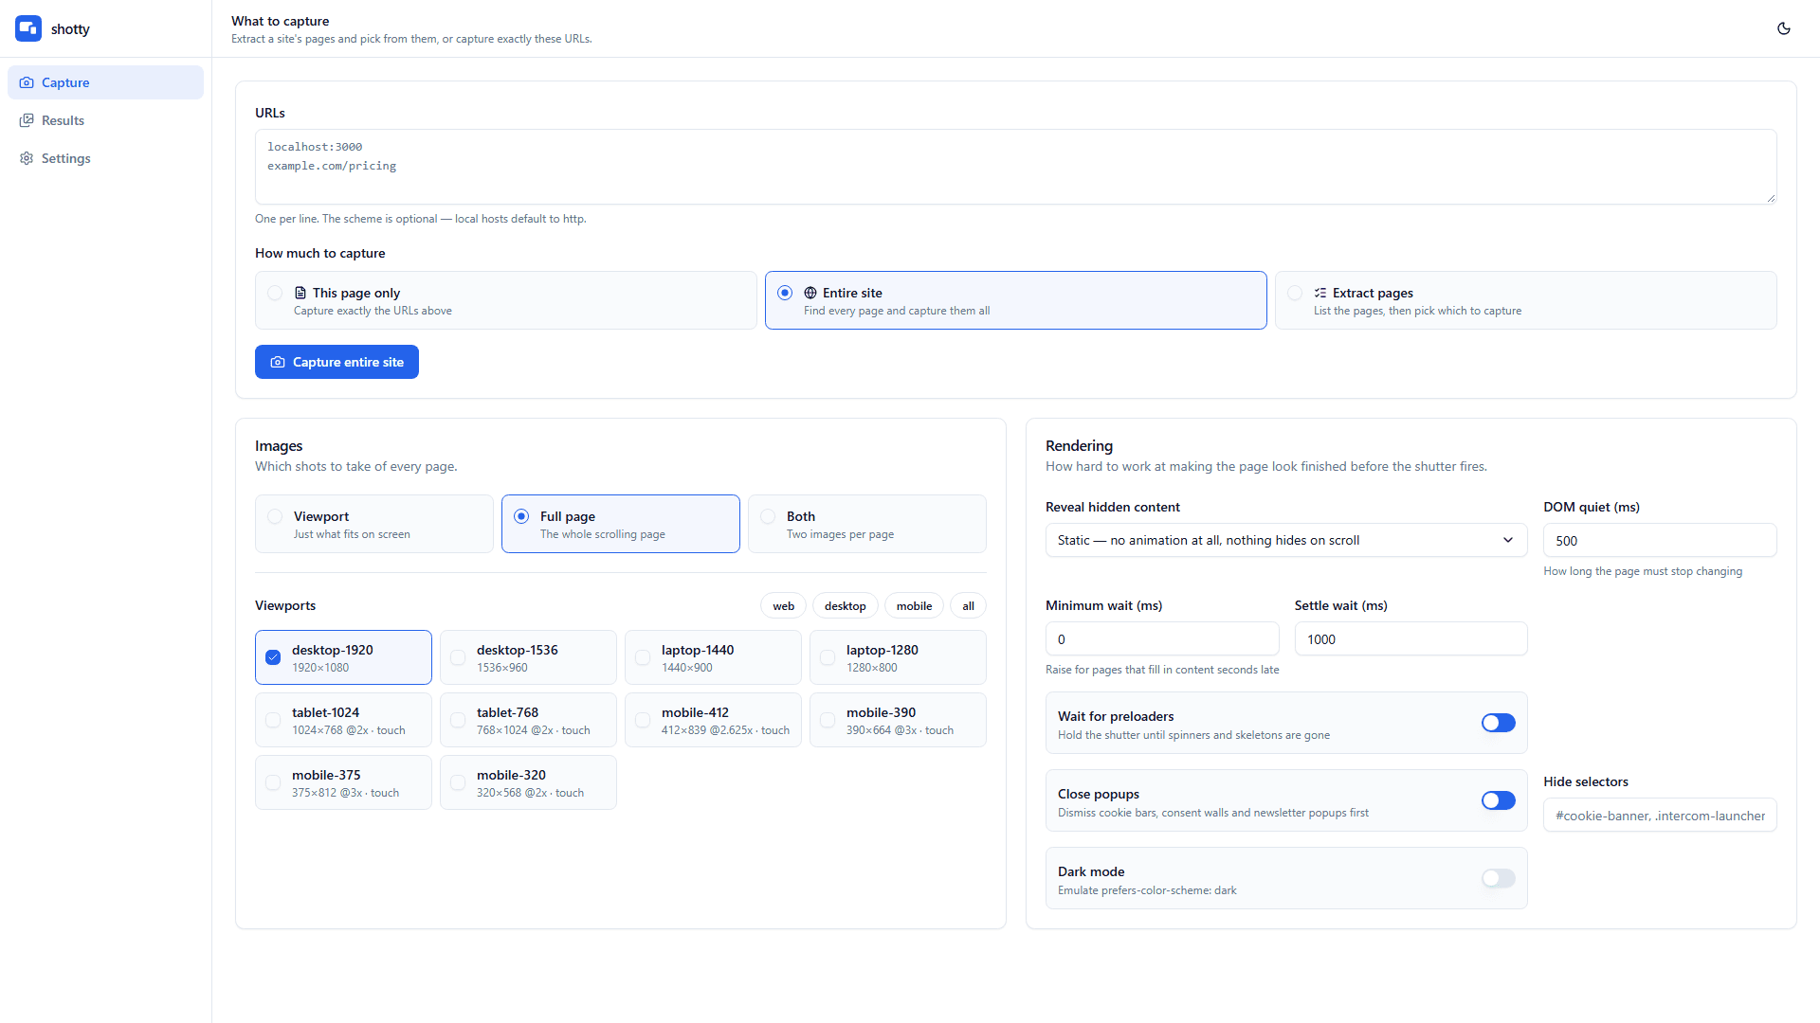Check the laptop-1440 viewport

(643, 657)
